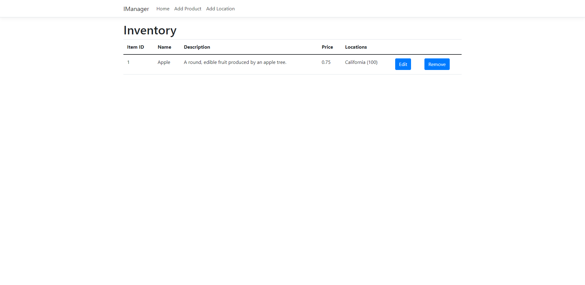Click the California (100) location entry
This screenshot has width=585, height=285.
361,62
